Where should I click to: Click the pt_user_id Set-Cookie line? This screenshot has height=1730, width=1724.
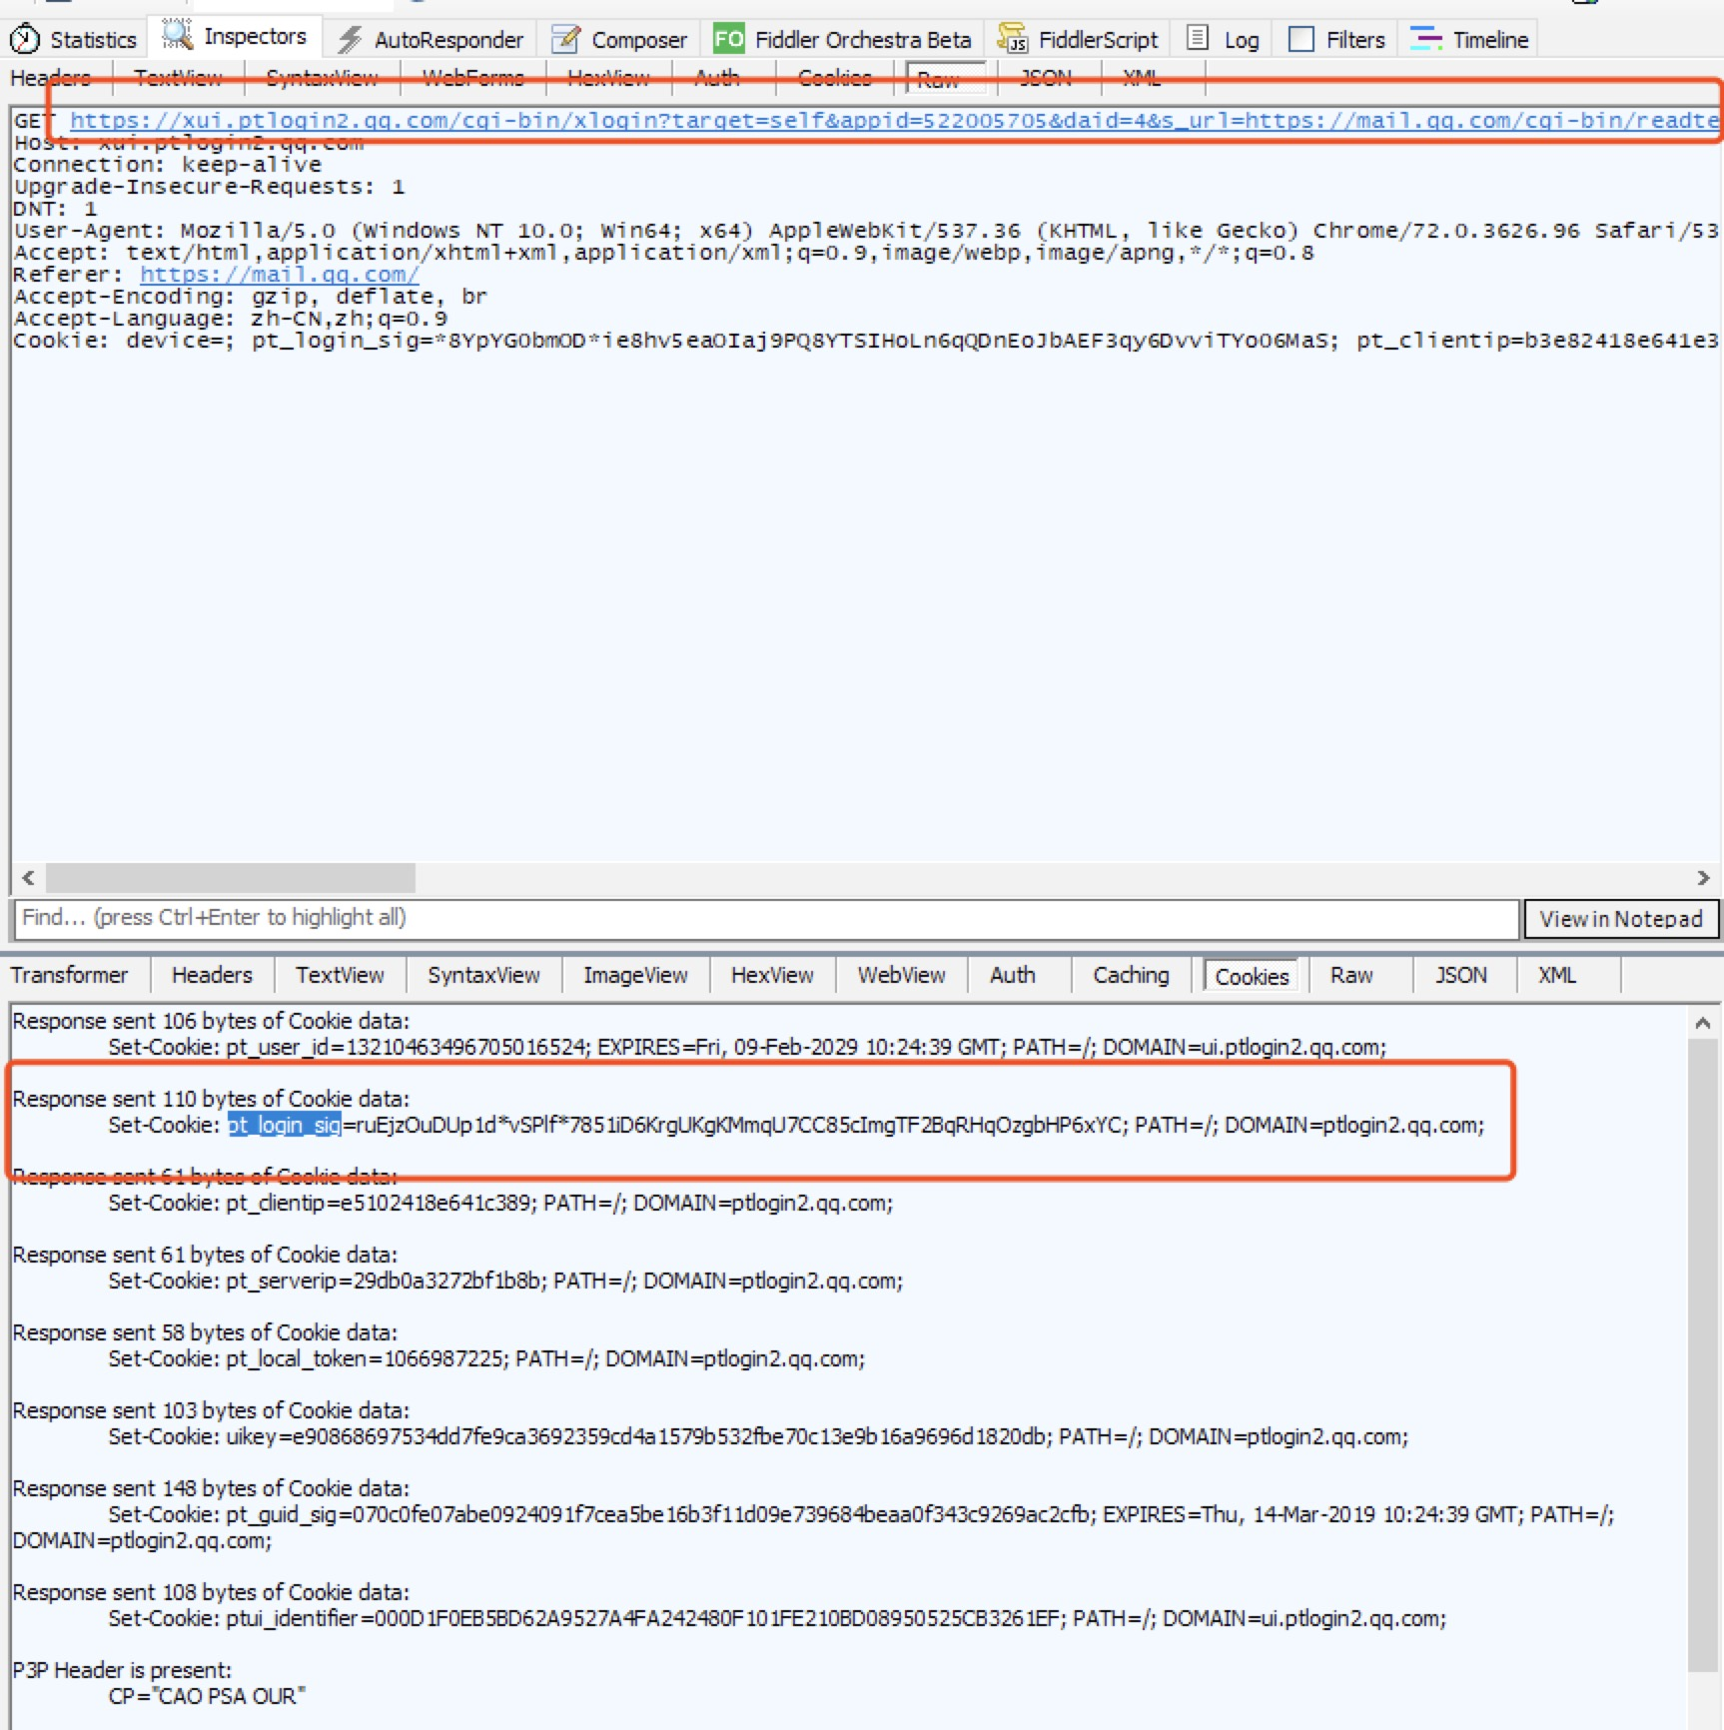(x=747, y=1047)
